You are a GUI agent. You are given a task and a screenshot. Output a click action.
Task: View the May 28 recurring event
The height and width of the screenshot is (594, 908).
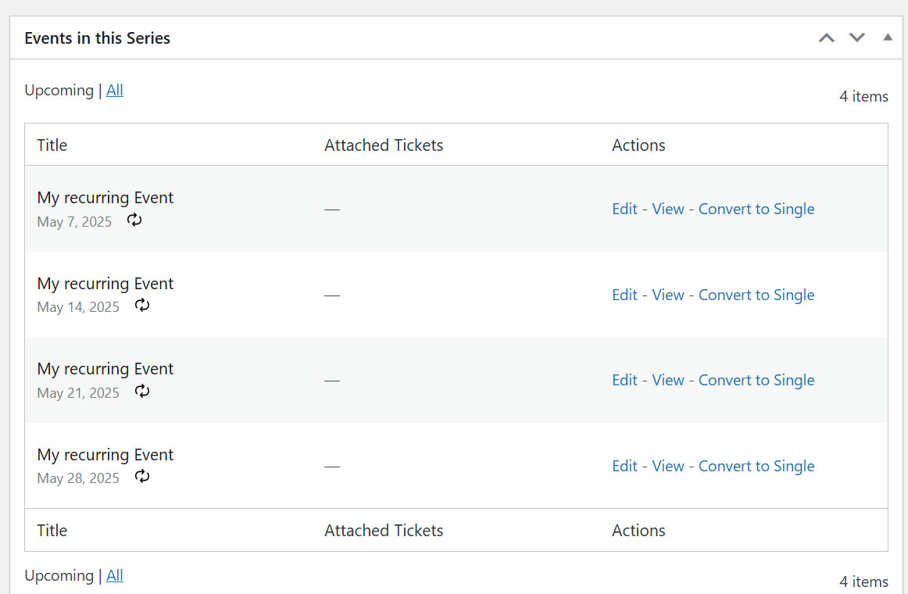pos(668,466)
